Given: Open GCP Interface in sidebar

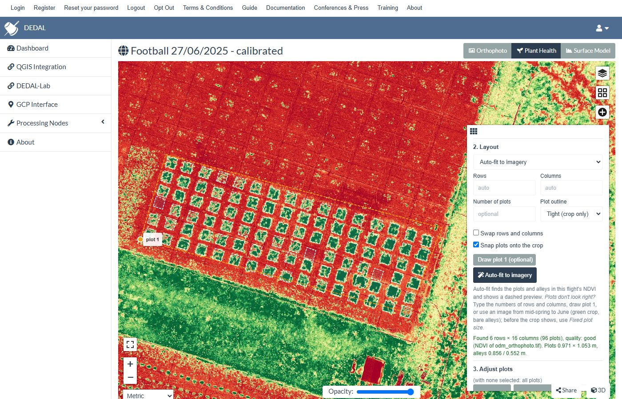Looking at the screenshot, I should [x=56, y=105].
